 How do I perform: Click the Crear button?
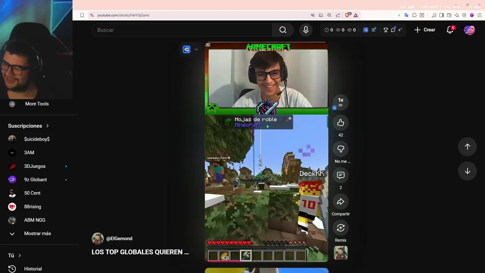(425, 30)
